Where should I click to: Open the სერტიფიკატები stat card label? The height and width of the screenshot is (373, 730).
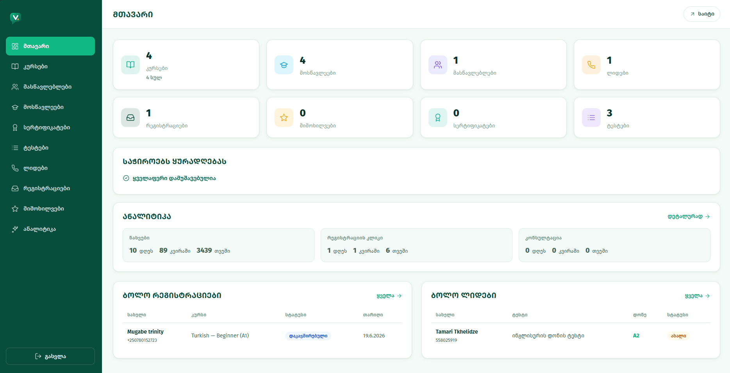474,126
